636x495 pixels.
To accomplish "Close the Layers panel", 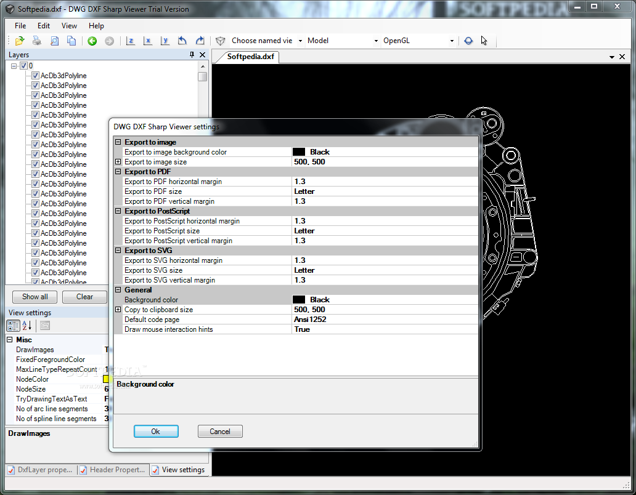I will pos(202,55).
